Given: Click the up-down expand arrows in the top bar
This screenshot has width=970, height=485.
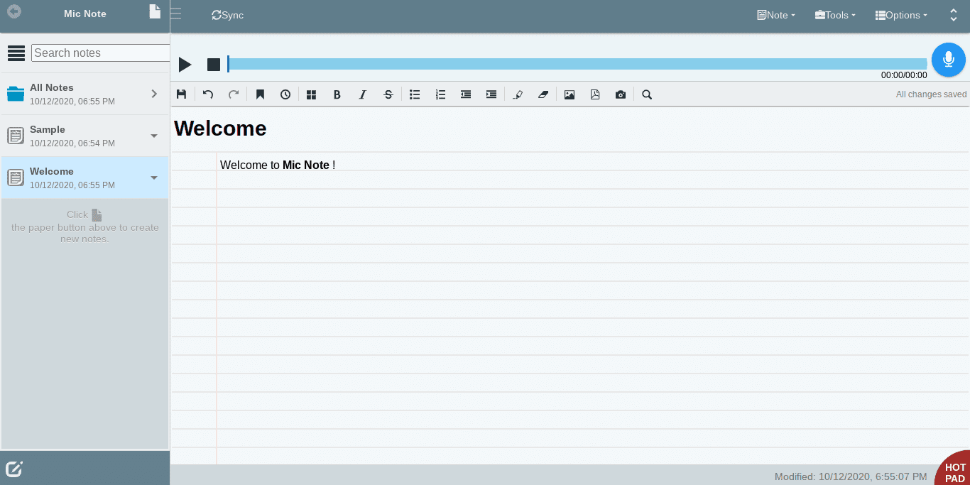Looking at the screenshot, I should point(954,15).
